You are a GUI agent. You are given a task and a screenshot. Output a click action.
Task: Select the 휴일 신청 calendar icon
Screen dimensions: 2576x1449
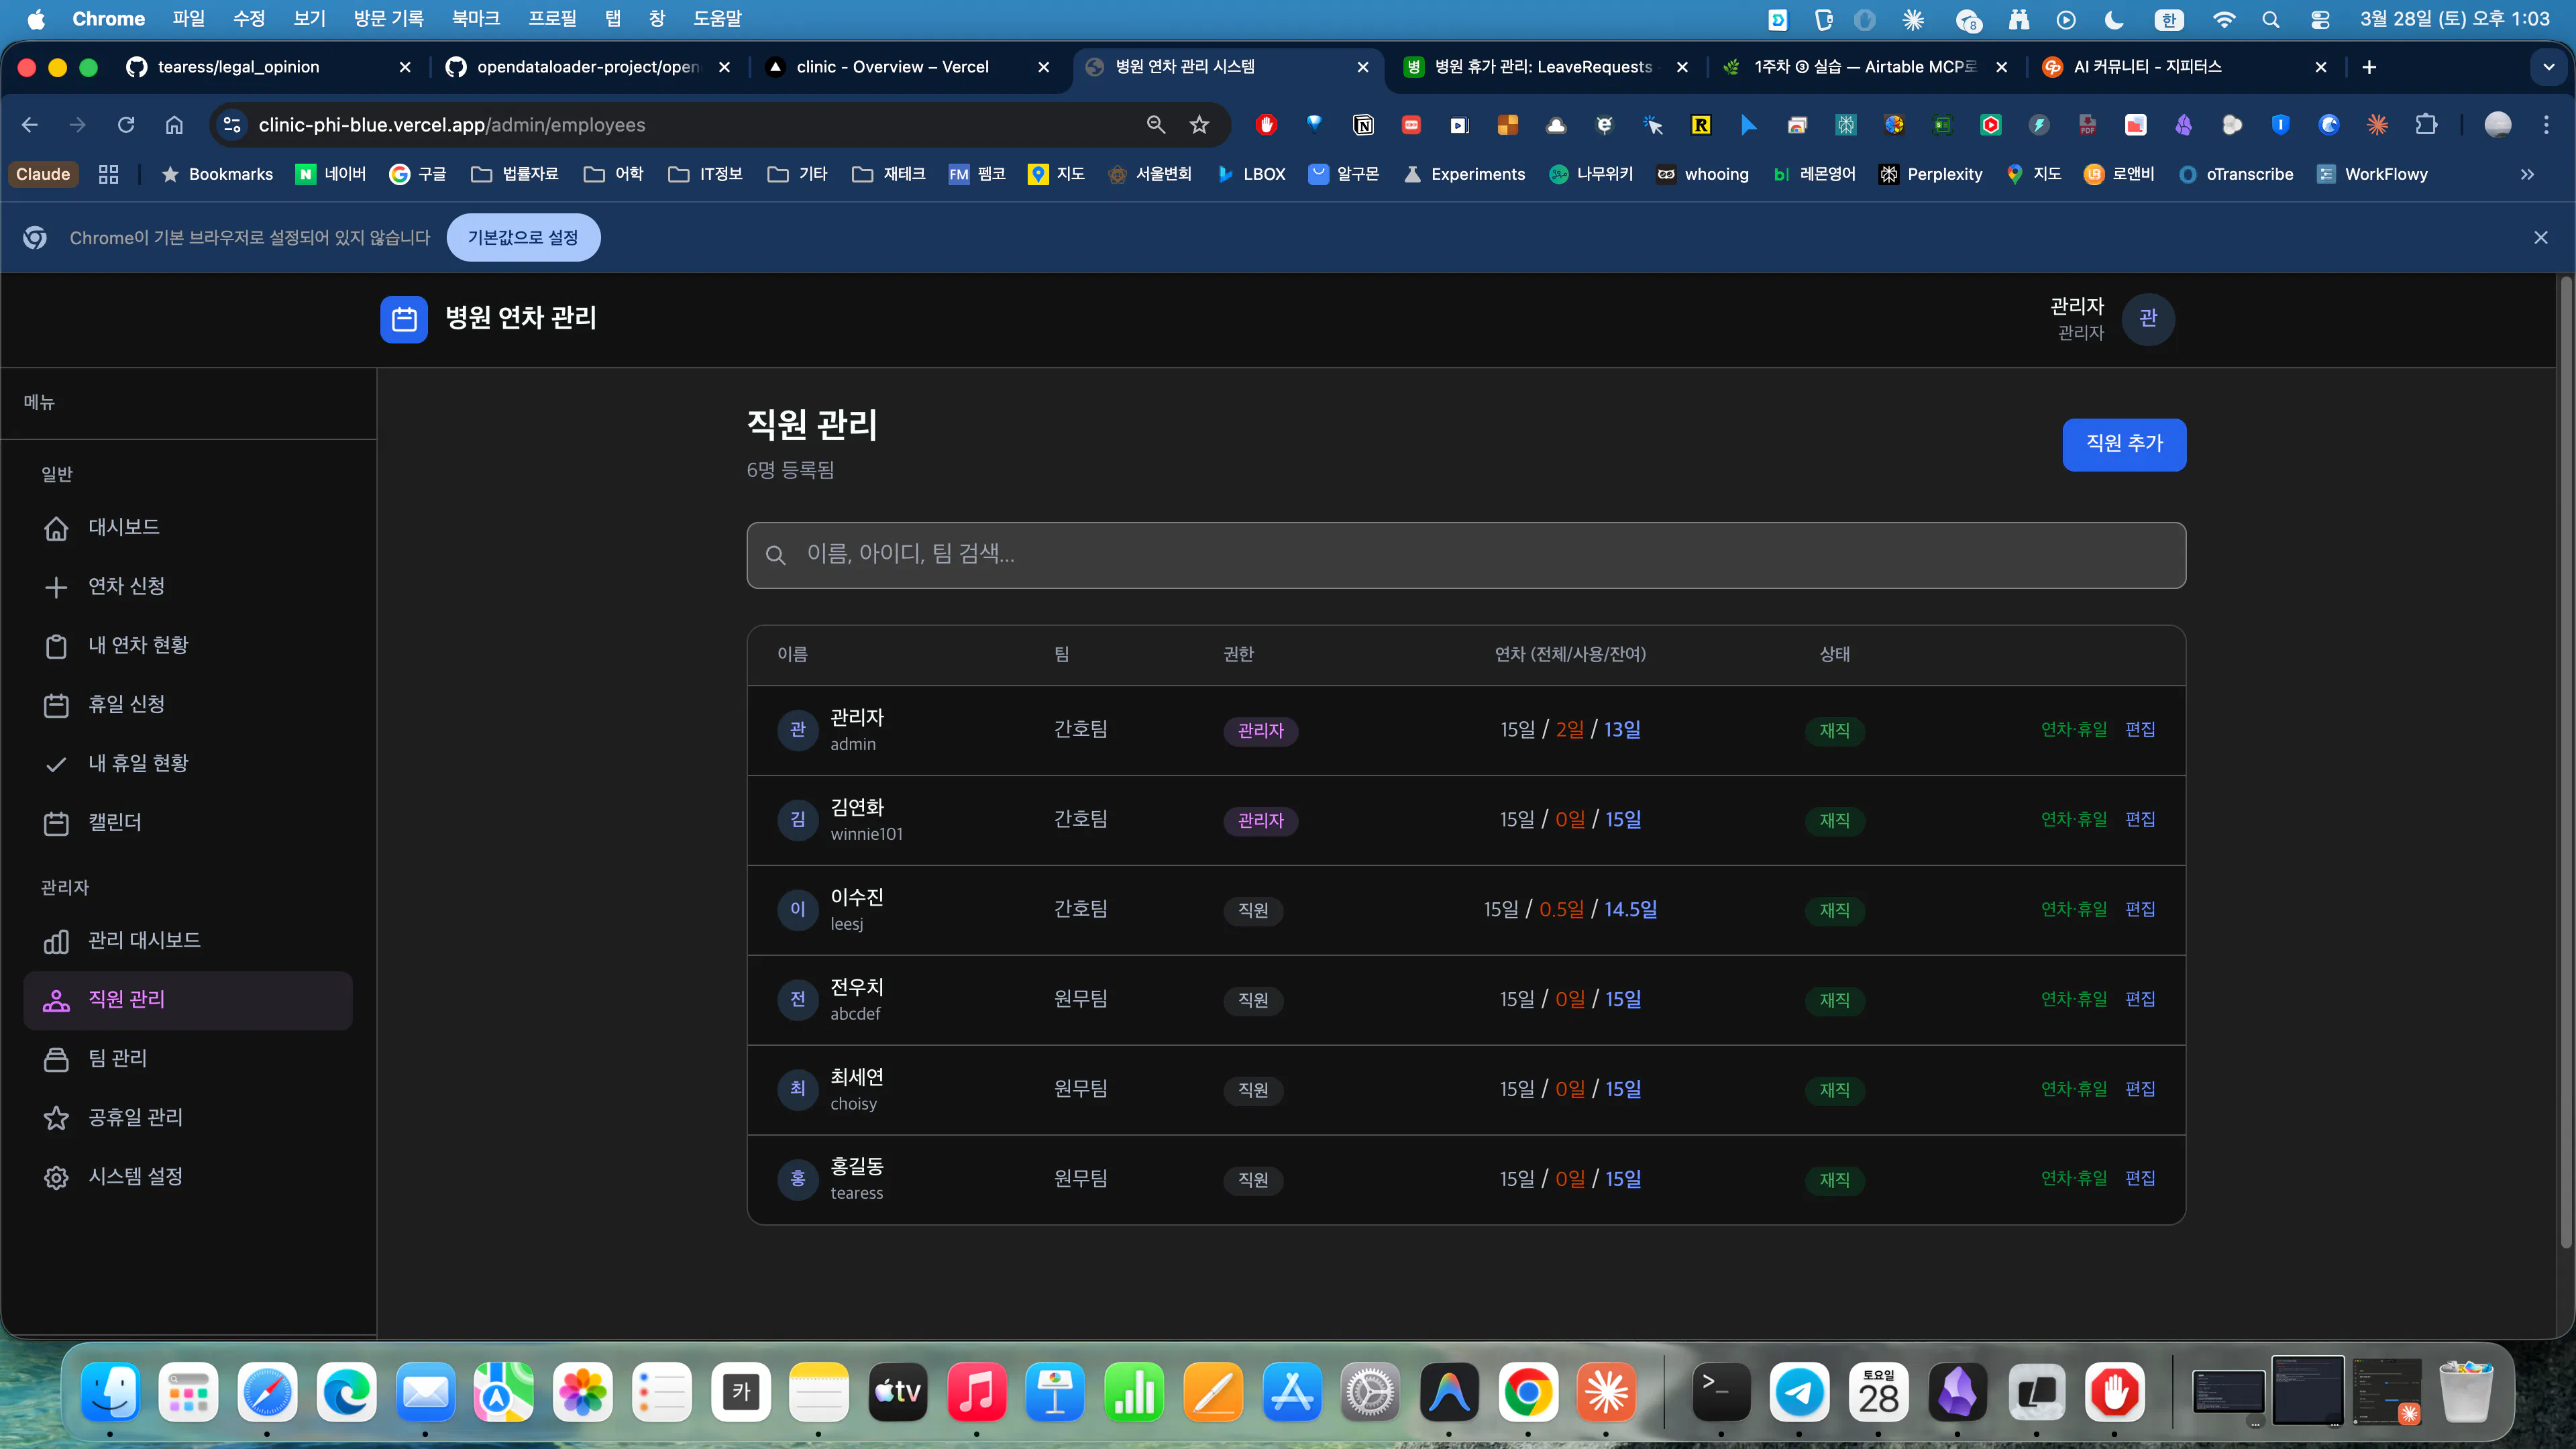tap(56, 705)
